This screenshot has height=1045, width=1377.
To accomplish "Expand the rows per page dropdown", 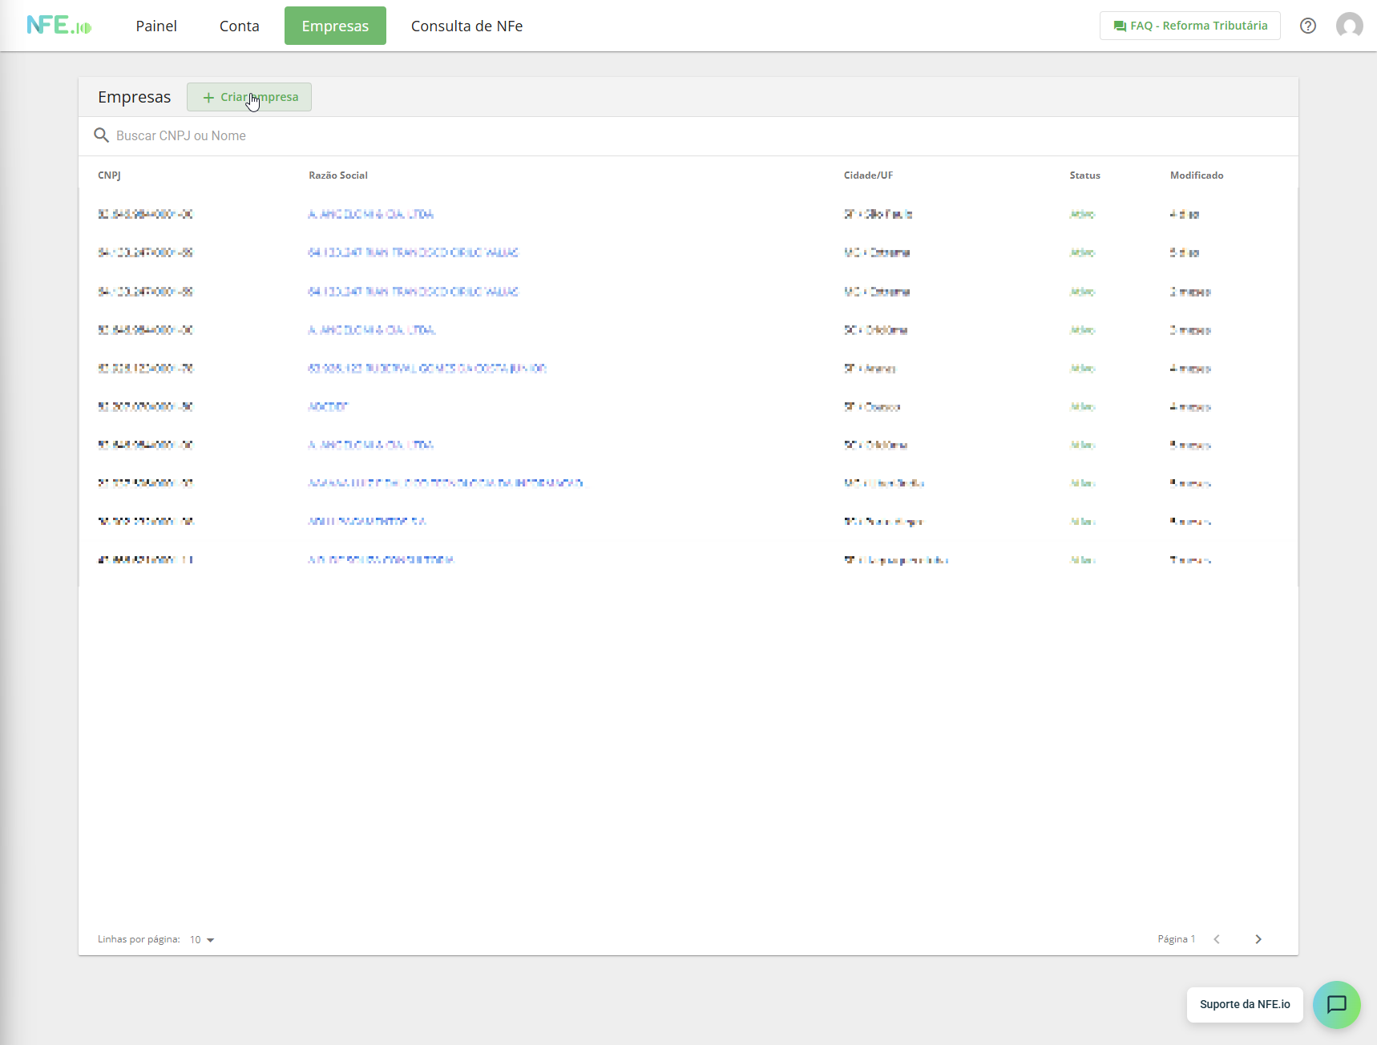I will tap(202, 939).
